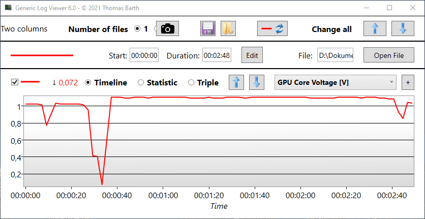Click the 00:02:00 time axis label
425x219 pixels.
point(300,195)
